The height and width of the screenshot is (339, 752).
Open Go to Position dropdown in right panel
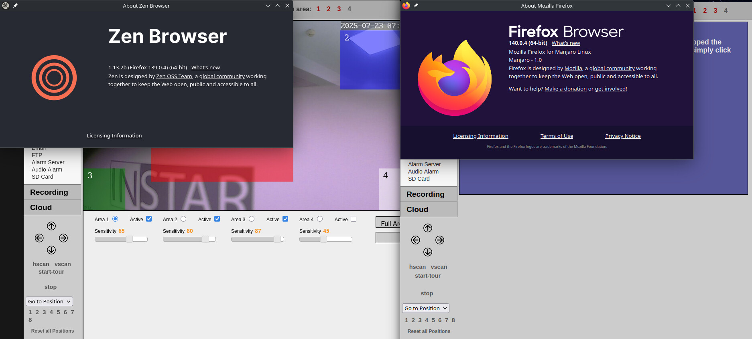point(426,308)
